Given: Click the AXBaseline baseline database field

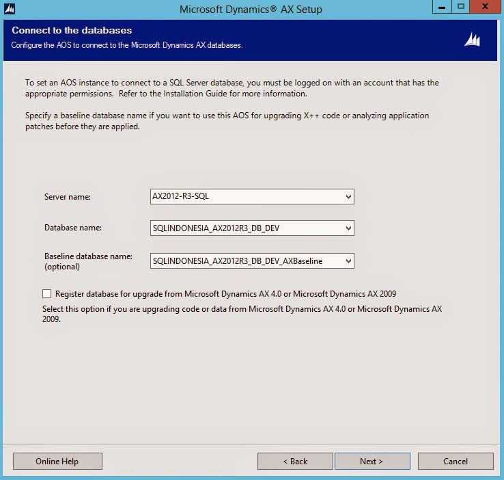Looking at the screenshot, I should coord(252,261).
